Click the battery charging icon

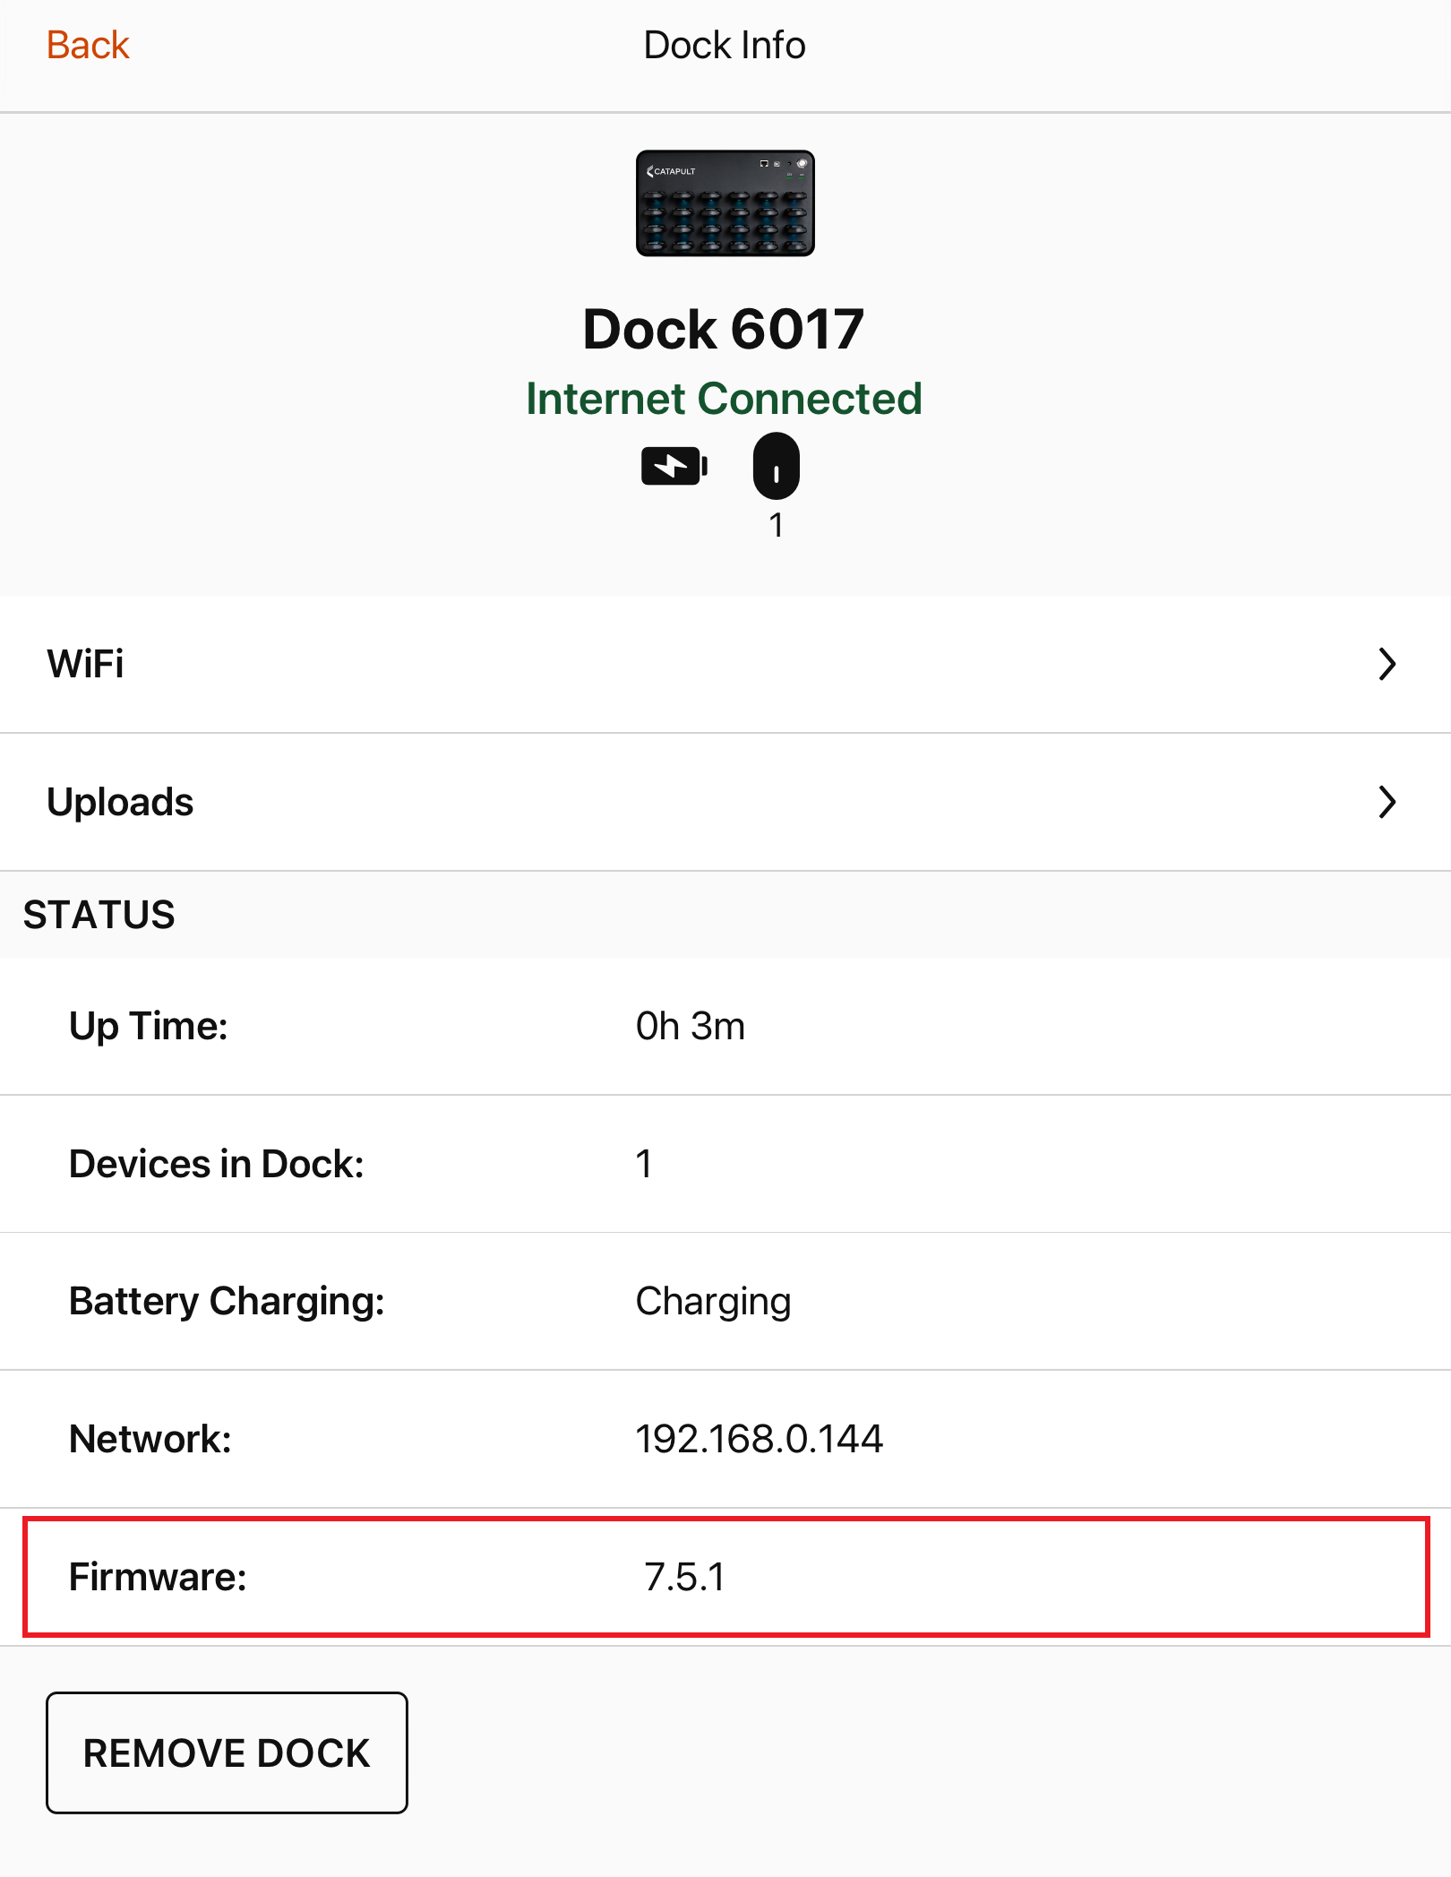(674, 466)
